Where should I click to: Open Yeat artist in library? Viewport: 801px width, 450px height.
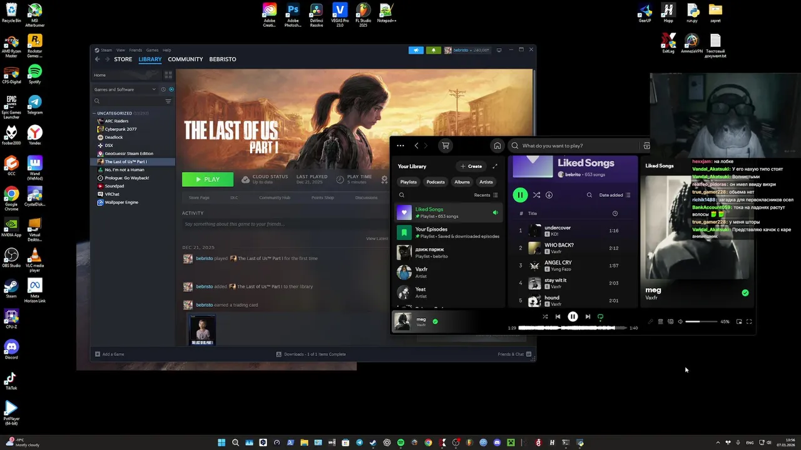click(x=449, y=292)
